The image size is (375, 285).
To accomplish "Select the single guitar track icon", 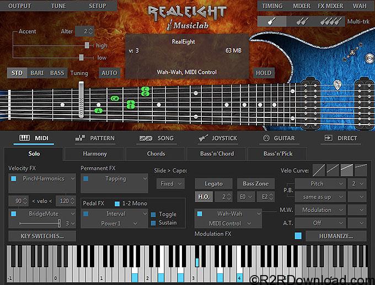I will pyautogui.click(x=272, y=21).
